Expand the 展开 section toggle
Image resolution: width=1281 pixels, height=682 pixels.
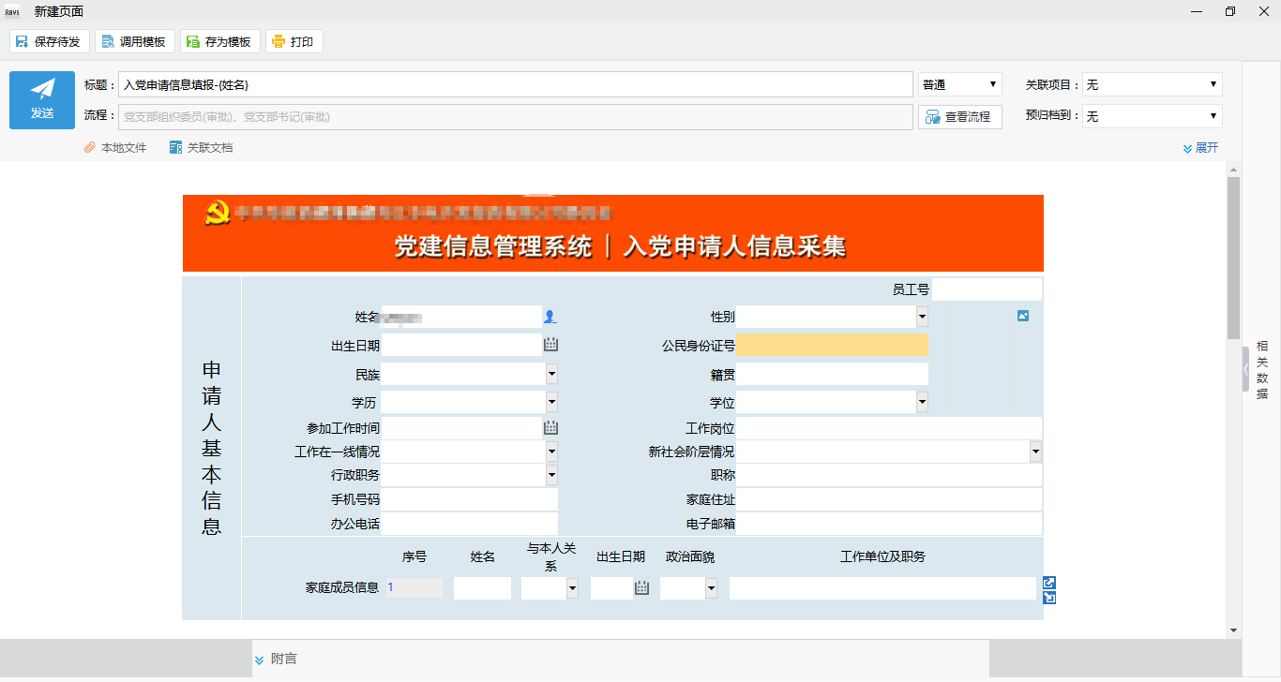1200,148
